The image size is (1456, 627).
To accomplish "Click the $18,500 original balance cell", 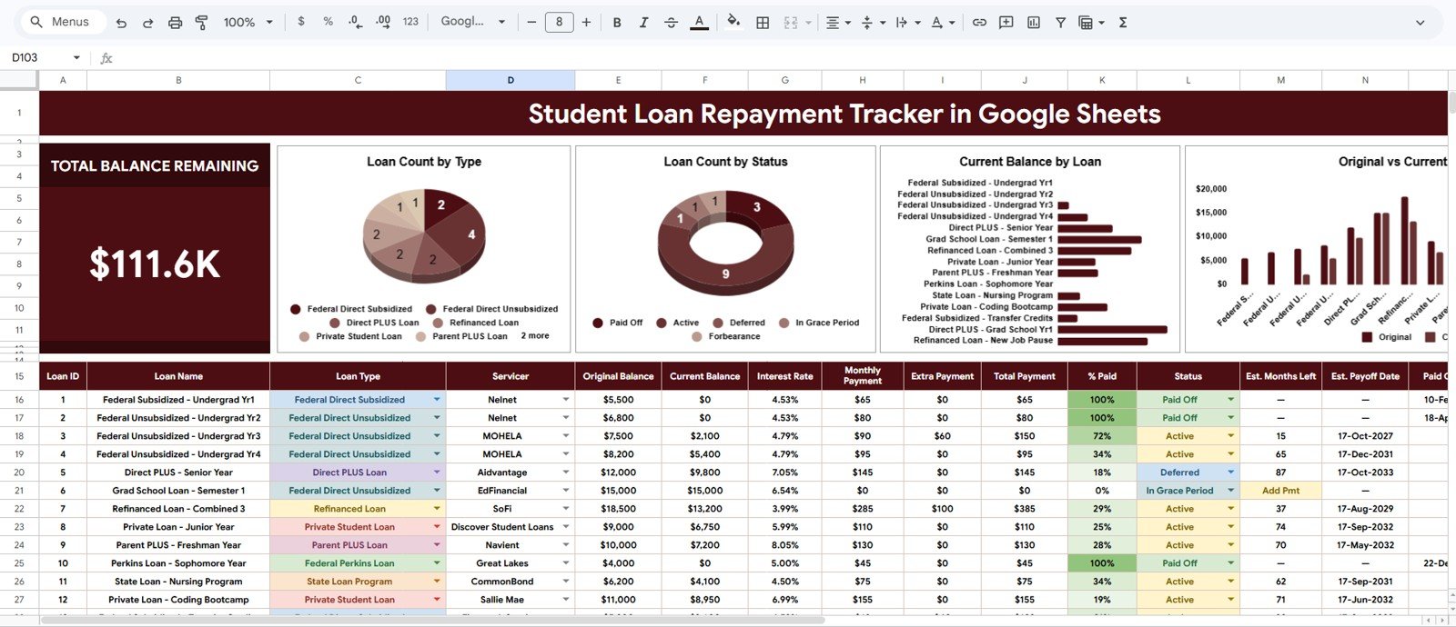I will 618,509.
